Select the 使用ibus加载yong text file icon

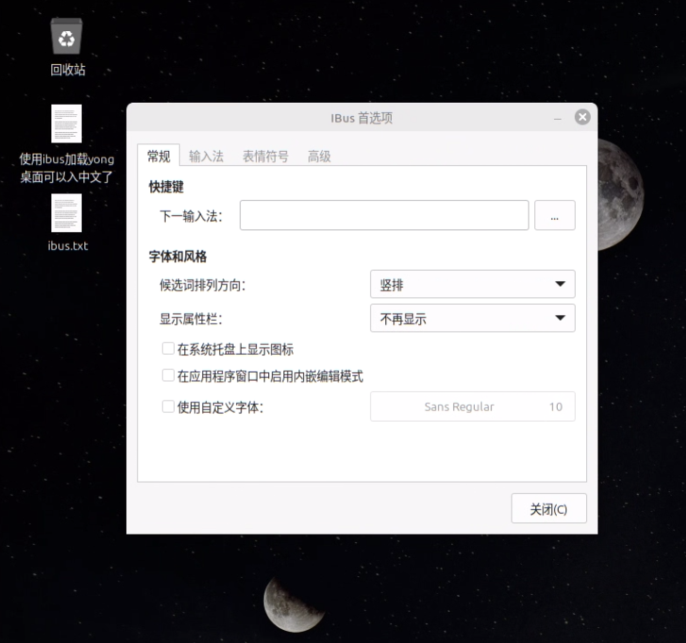pos(66,124)
